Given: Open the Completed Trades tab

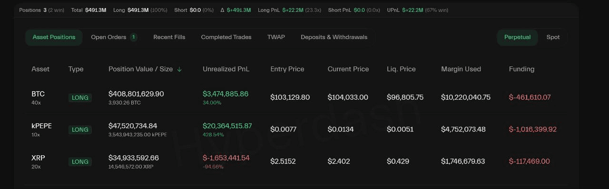Looking at the screenshot, I should (x=226, y=37).
